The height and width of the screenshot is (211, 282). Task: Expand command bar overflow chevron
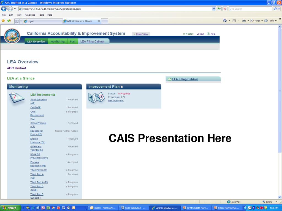point(280,19)
